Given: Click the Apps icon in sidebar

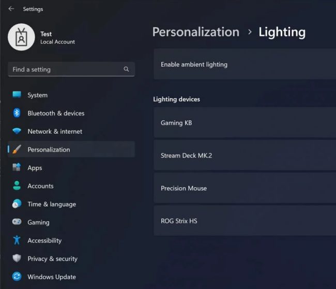Looking at the screenshot, I should point(17,168).
